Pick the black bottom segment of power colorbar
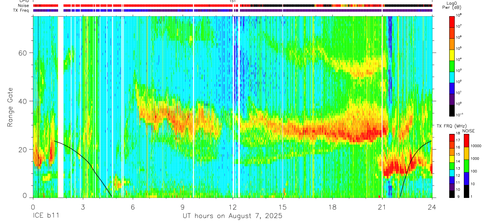This screenshot has height=224, width=486. click(x=452, y=110)
